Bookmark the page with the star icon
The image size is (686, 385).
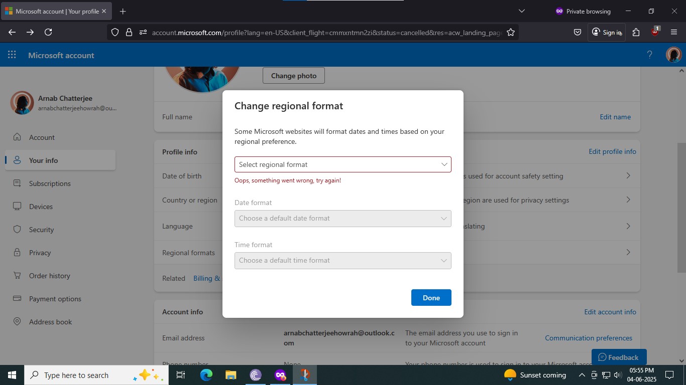(510, 32)
